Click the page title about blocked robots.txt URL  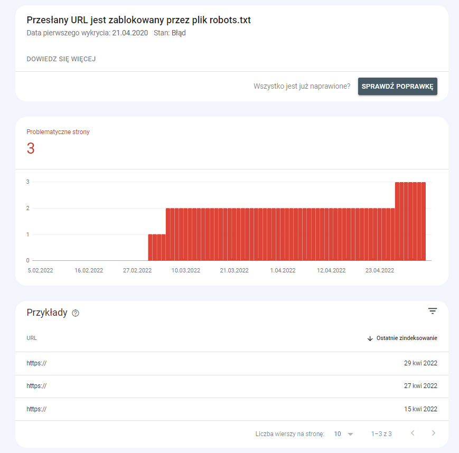tap(139, 20)
